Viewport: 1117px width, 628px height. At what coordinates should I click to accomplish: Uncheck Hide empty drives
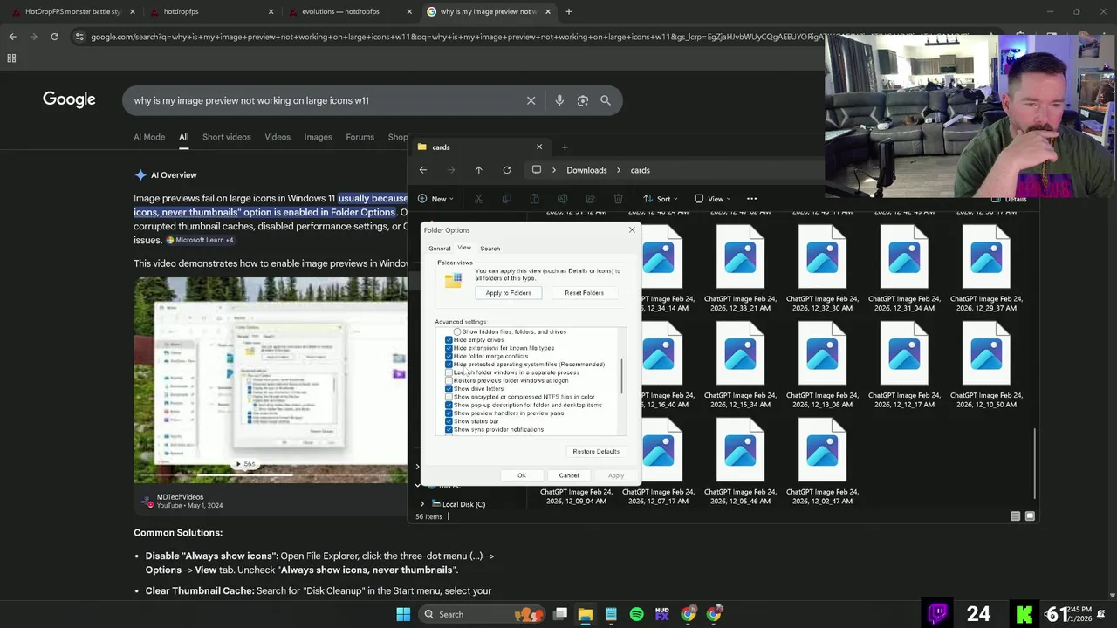click(449, 340)
